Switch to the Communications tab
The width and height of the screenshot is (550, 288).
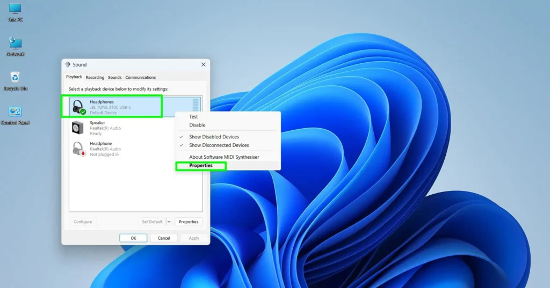[x=140, y=77]
